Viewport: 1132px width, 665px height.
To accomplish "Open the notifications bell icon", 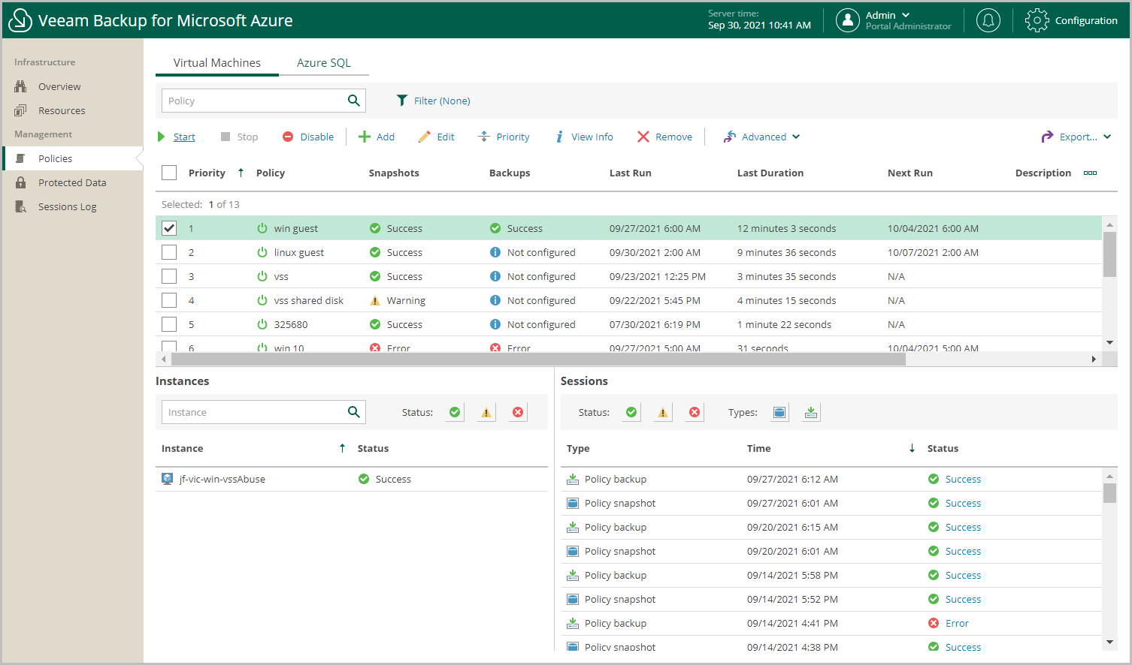I will [988, 20].
